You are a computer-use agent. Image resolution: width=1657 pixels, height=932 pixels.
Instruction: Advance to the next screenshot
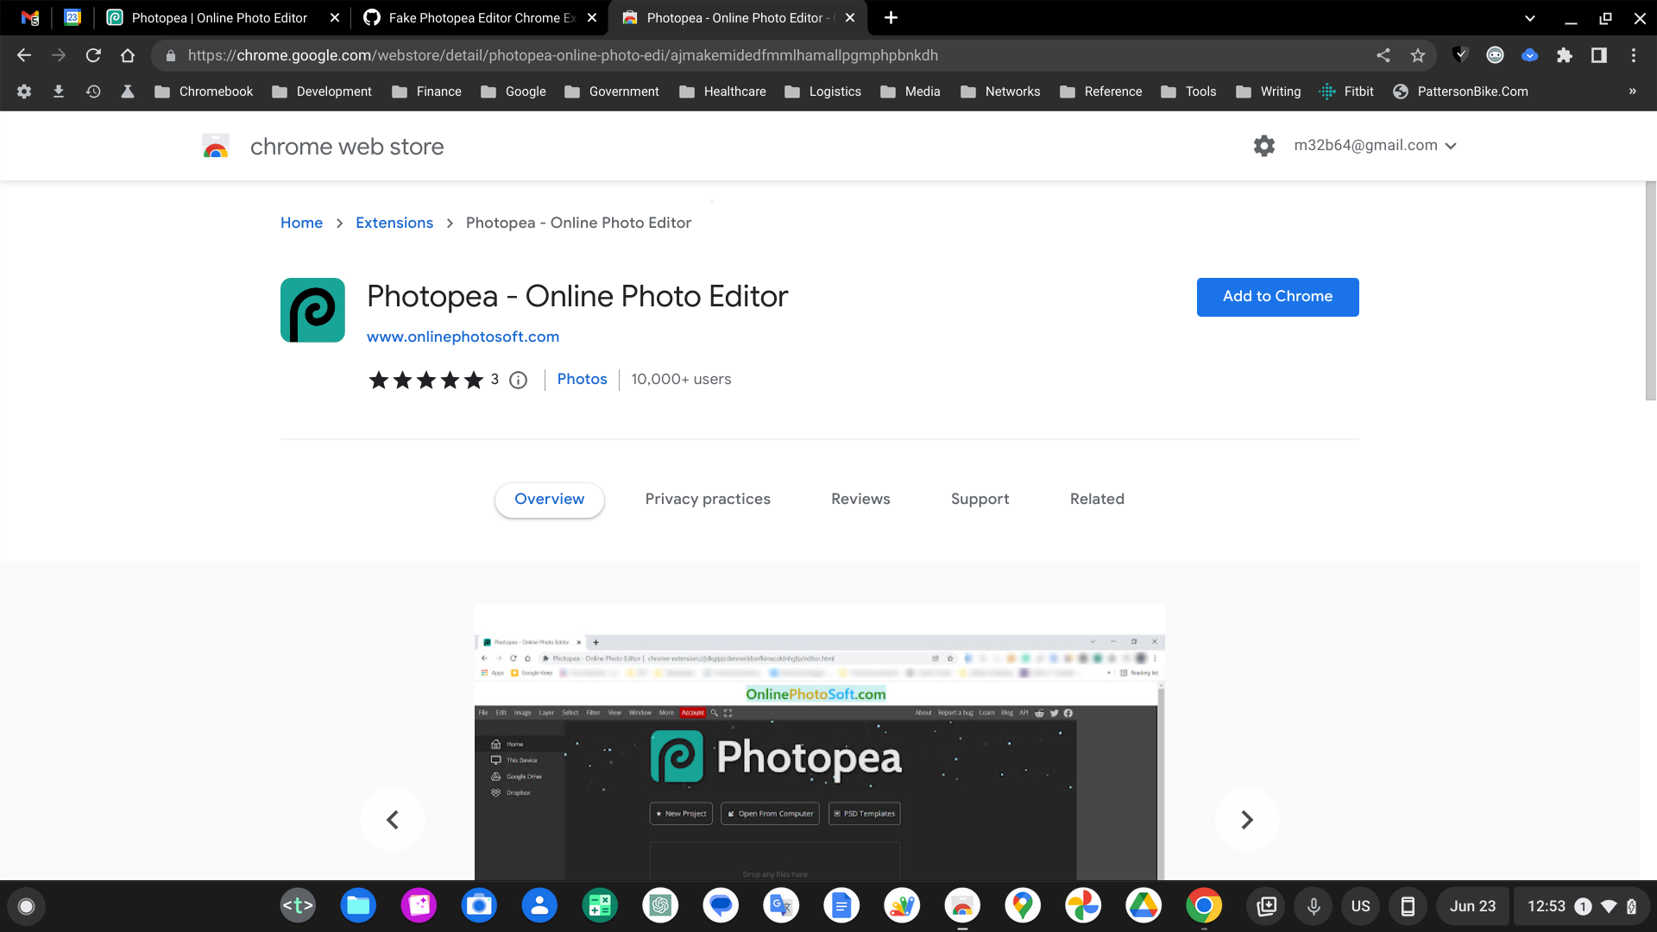point(1246,819)
